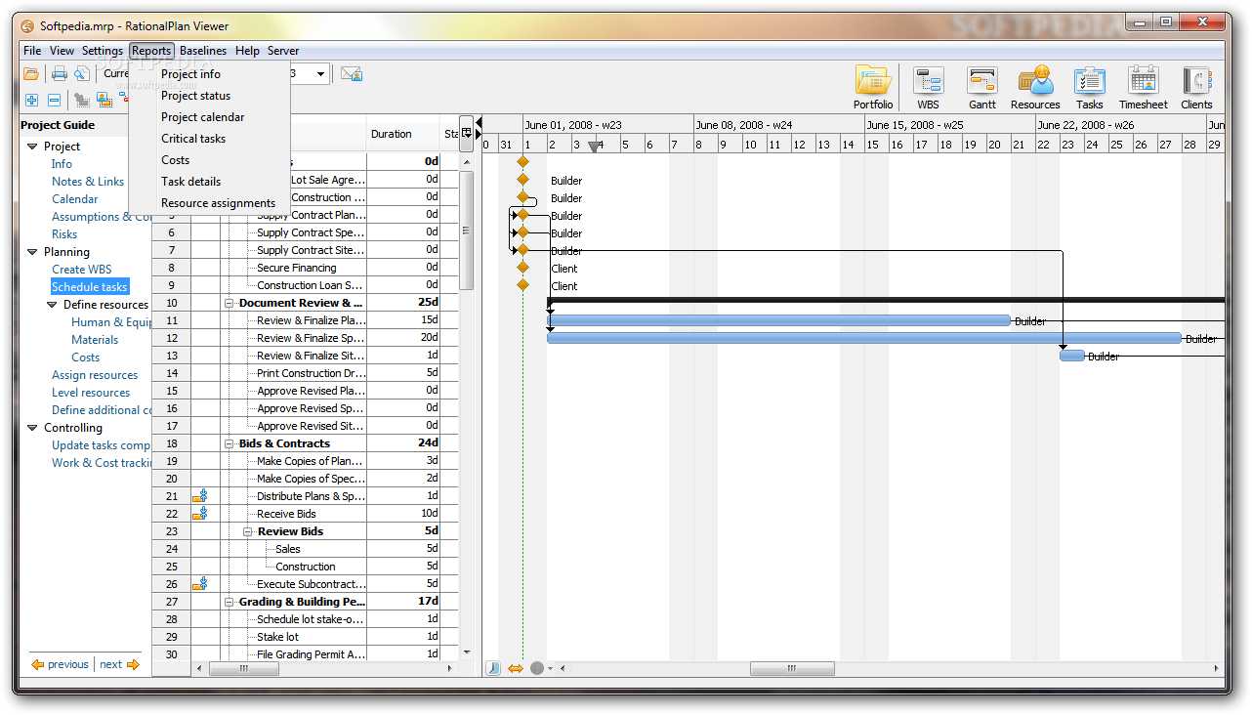Open the Help menu
Screen dimensions: 1252x715
(247, 51)
